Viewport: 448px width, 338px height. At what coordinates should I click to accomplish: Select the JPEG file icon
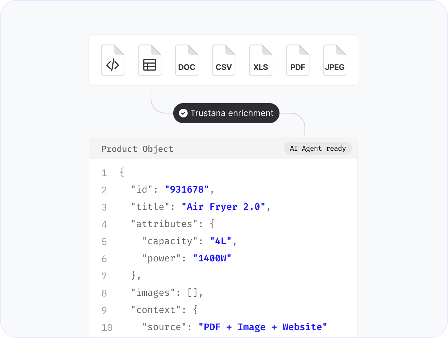335,60
